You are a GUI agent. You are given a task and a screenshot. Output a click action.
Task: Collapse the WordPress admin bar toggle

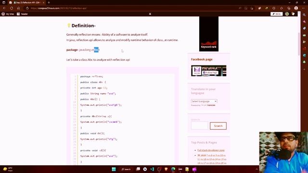[x=150, y=14]
